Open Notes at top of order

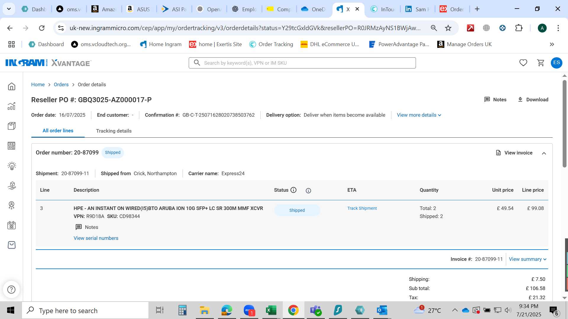point(495,100)
